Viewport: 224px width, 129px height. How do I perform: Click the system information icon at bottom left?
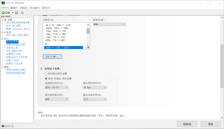tap(3, 126)
